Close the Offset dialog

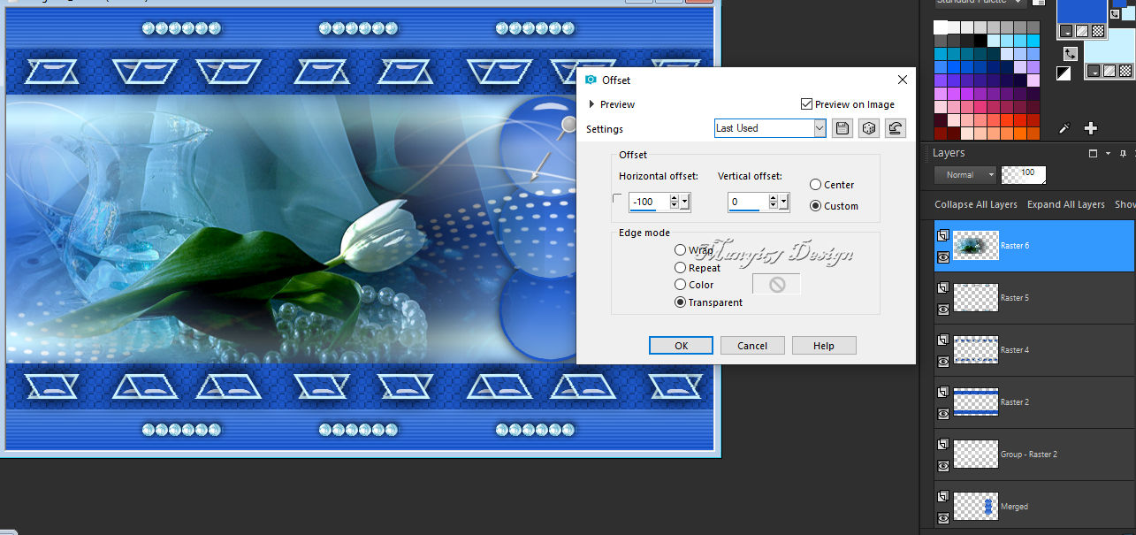click(x=902, y=80)
